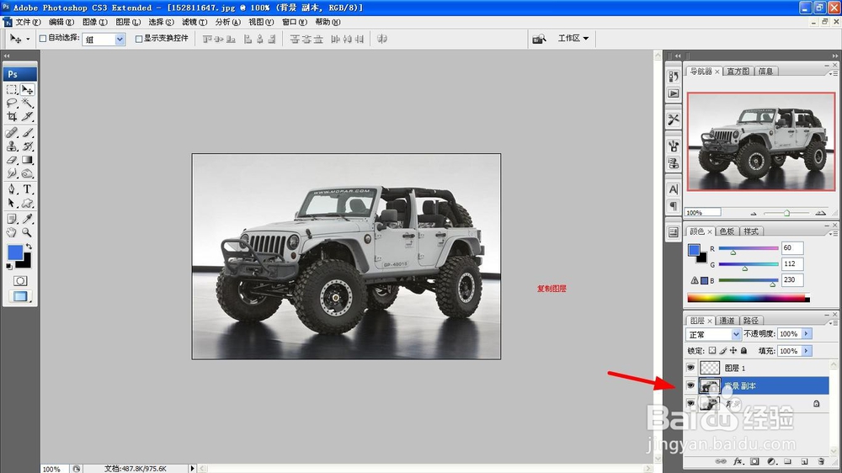The image size is (842, 473).
Task: Toggle lock image pixels brush icon
Action: pyautogui.click(x=722, y=351)
